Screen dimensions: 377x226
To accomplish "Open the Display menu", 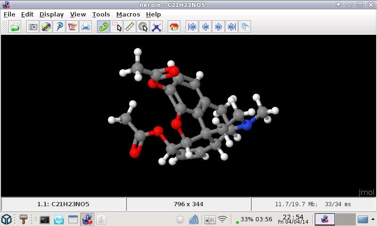I will click(x=52, y=15).
